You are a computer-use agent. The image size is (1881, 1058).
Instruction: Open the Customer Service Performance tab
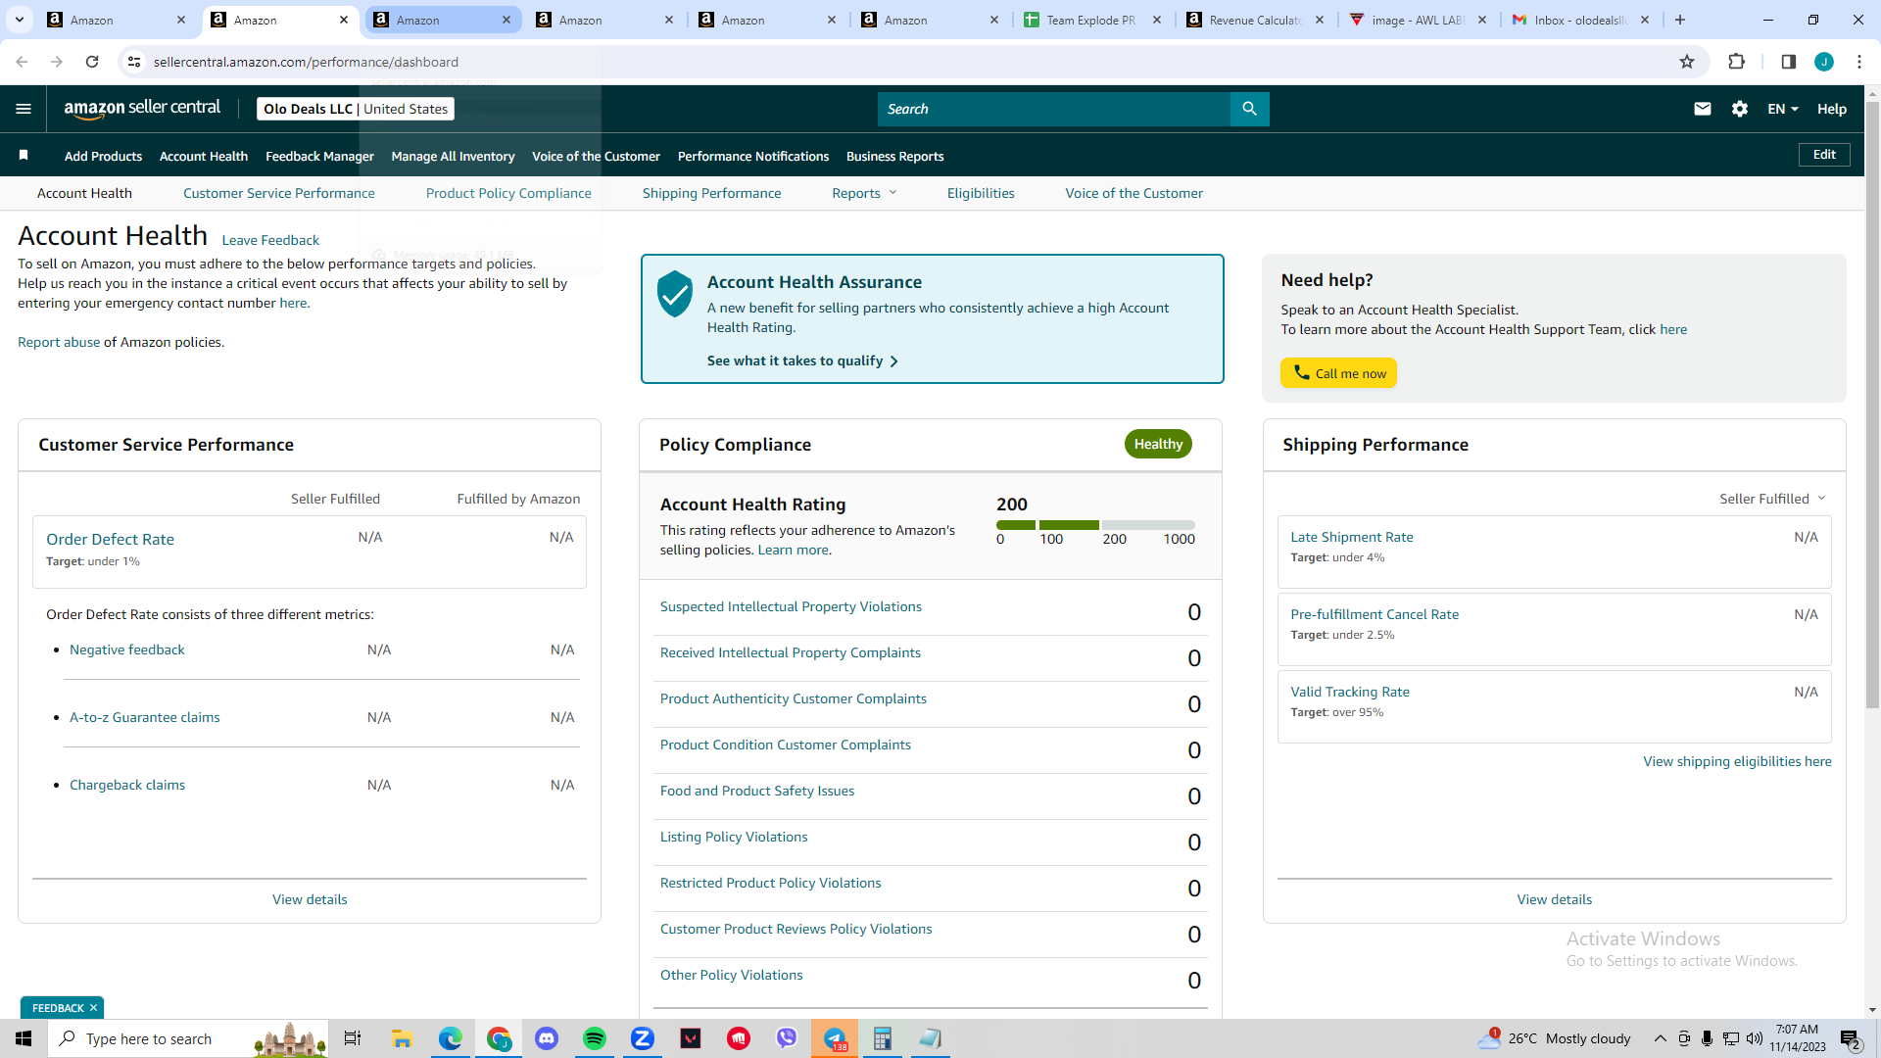[x=279, y=193]
